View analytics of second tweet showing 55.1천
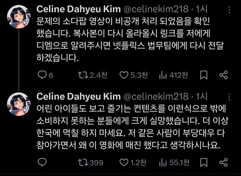 pos(163,162)
